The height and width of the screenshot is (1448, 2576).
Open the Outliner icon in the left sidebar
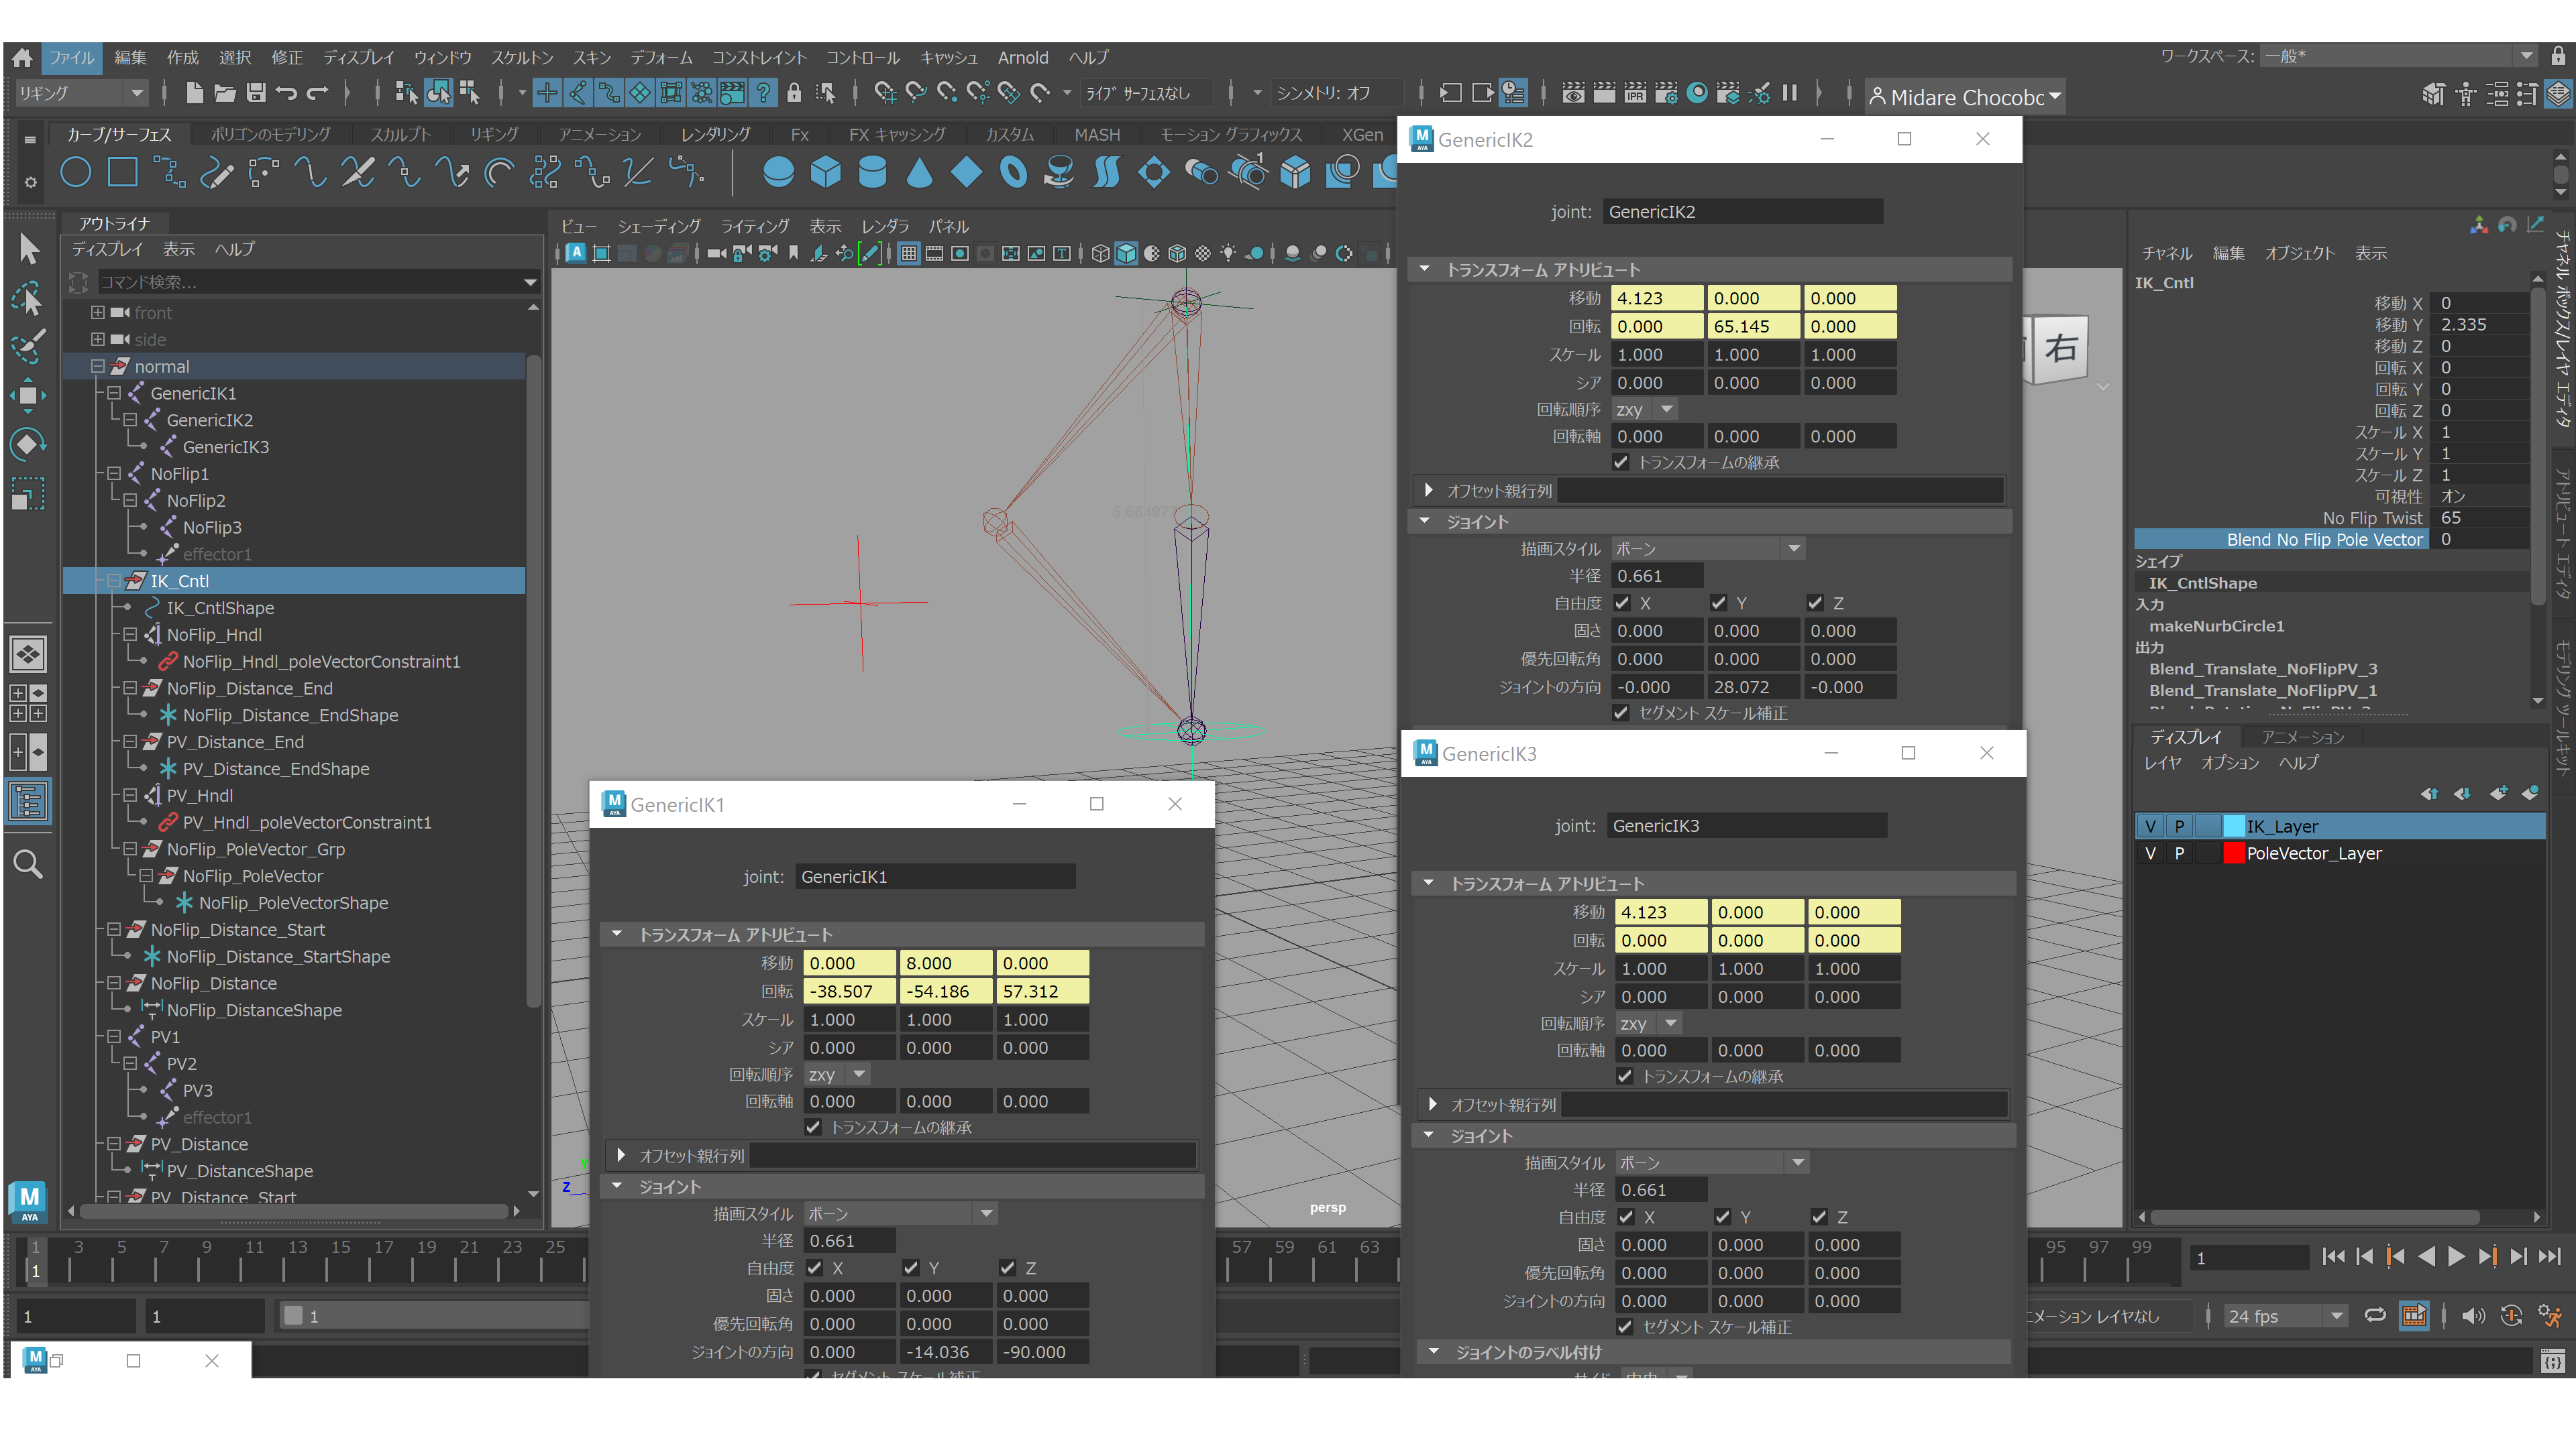[x=28, y=800]
